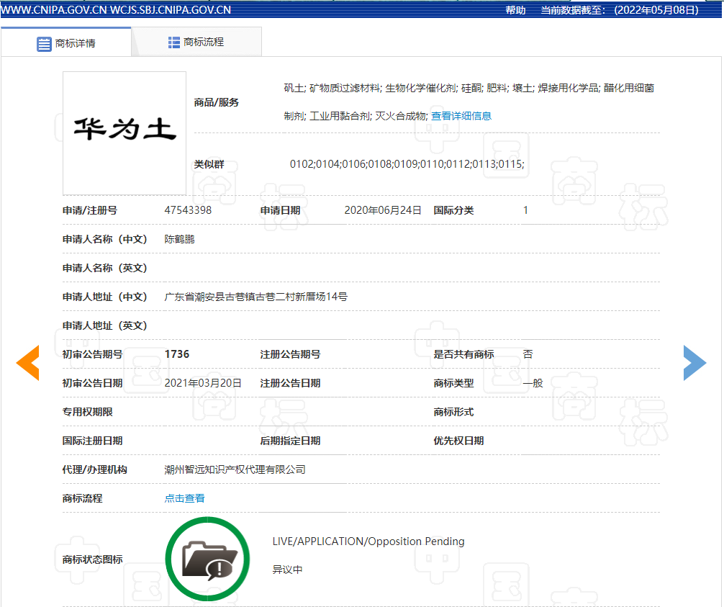The height and width of the screenshot is (607, 724).
Task: Click the 当前数据截至 label
Action: pos(573,10)
